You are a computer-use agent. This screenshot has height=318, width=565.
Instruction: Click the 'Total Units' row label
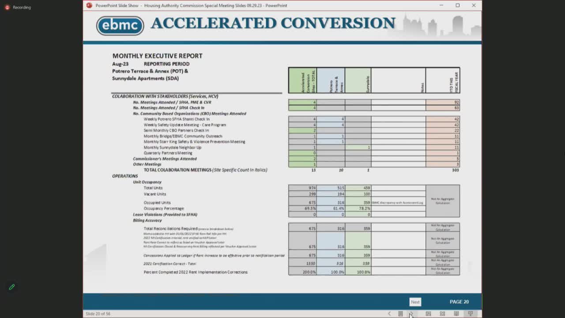click(153, 188)
